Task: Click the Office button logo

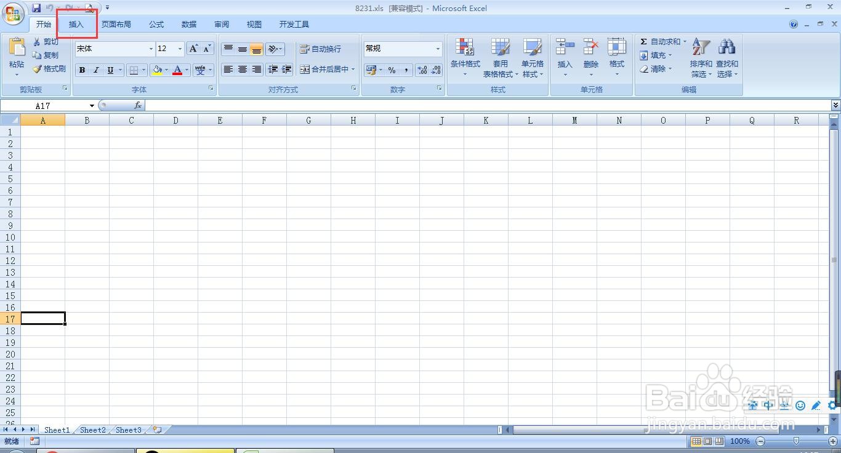Action: (x=12, y=14)
